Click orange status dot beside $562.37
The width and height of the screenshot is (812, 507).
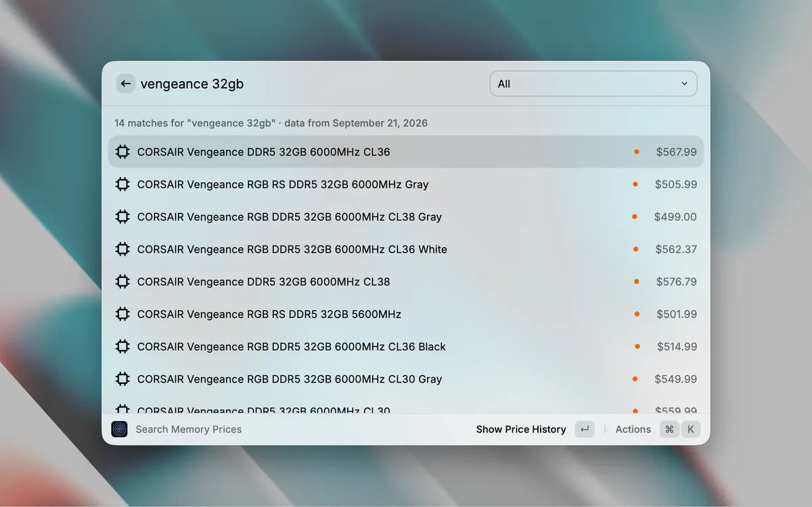636,249
